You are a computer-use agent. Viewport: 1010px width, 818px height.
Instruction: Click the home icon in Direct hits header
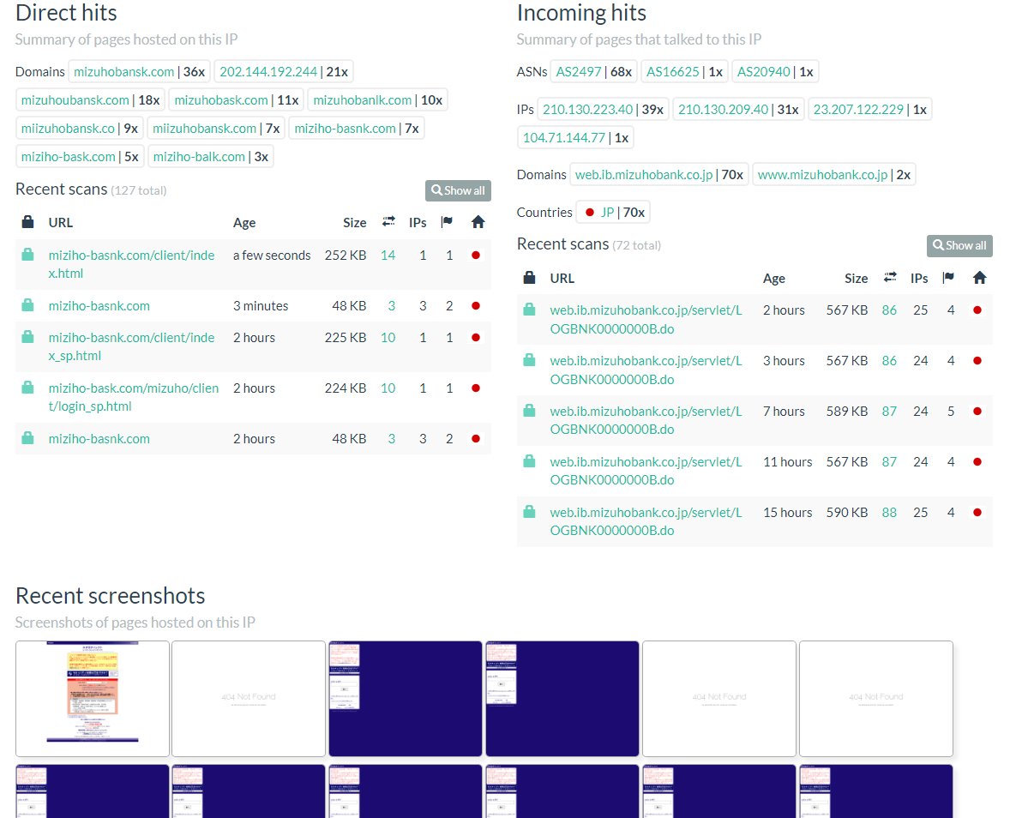pos(478,222)
